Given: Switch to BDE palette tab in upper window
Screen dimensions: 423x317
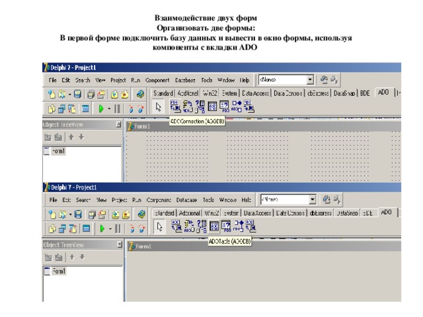Looking at the screenshot, I should (x=365, y=93).
